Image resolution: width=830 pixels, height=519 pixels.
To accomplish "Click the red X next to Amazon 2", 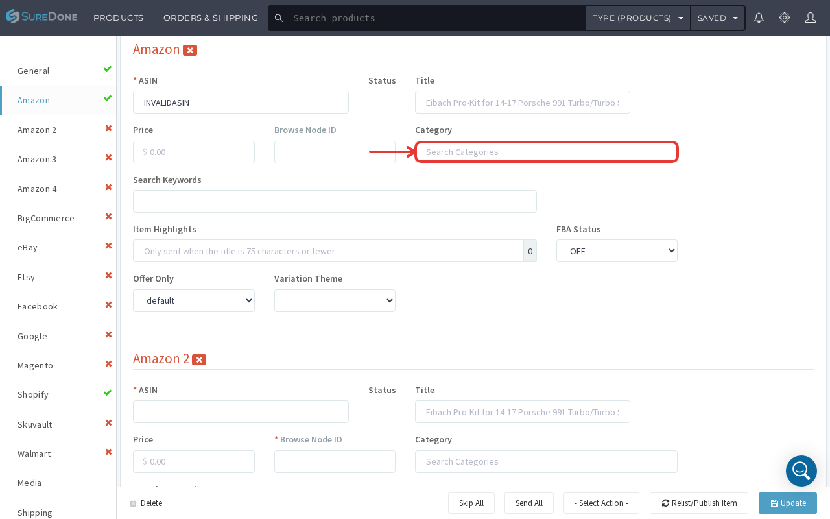I will (x=109, y=128).
